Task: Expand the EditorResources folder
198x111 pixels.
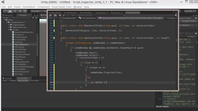Action: [9, 27]
